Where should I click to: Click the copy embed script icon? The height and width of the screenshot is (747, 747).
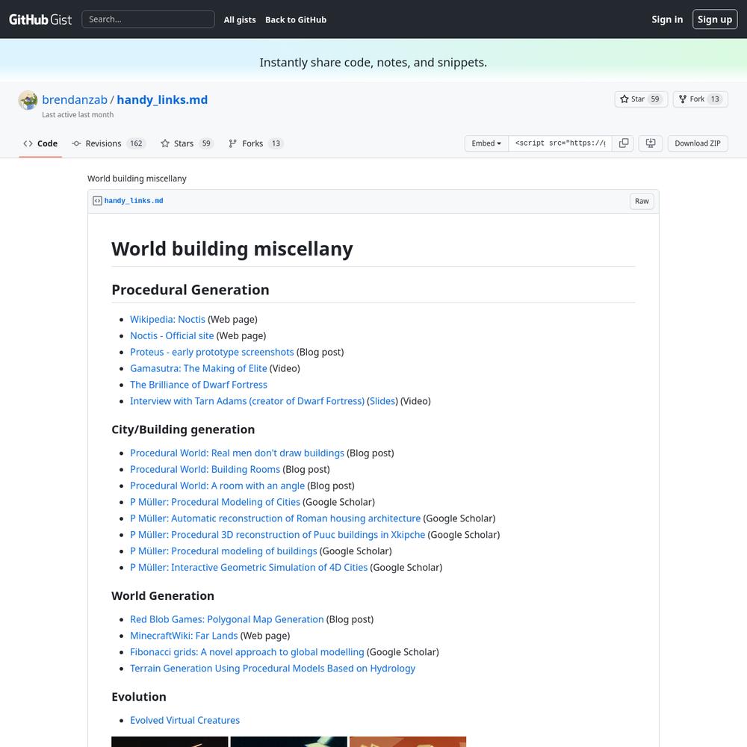(x=623, y=143)
